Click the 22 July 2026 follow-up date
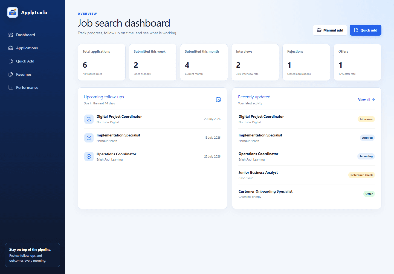Image resolution: width=394 pixels, height=274 pixels. point(212,157)
